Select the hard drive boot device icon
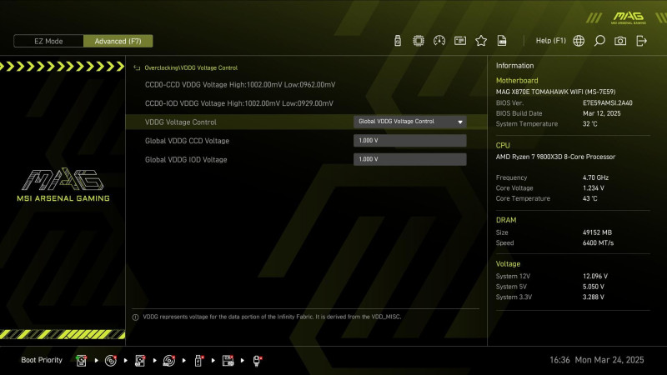The height and width of the screenshot is (375, 667). [x=81, y=361]
